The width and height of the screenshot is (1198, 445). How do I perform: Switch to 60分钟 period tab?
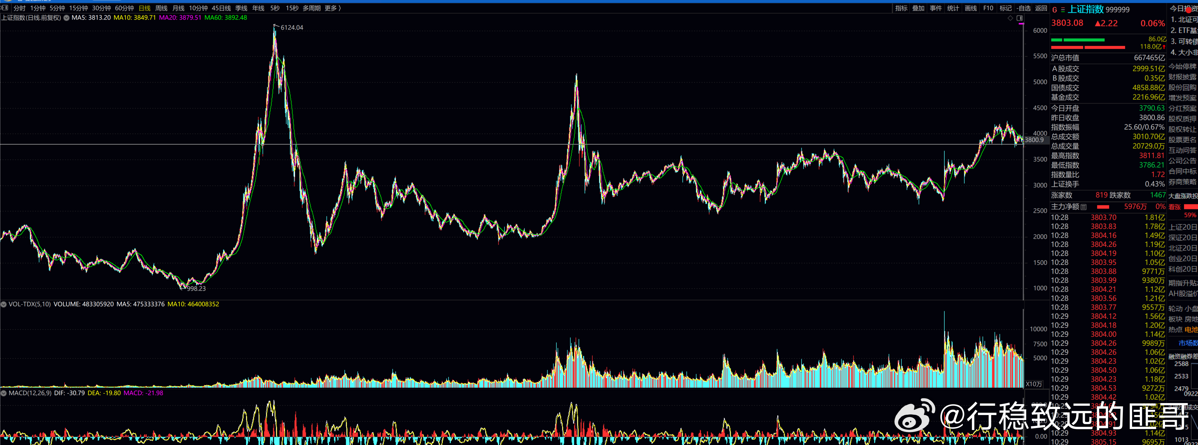[124, 8]
